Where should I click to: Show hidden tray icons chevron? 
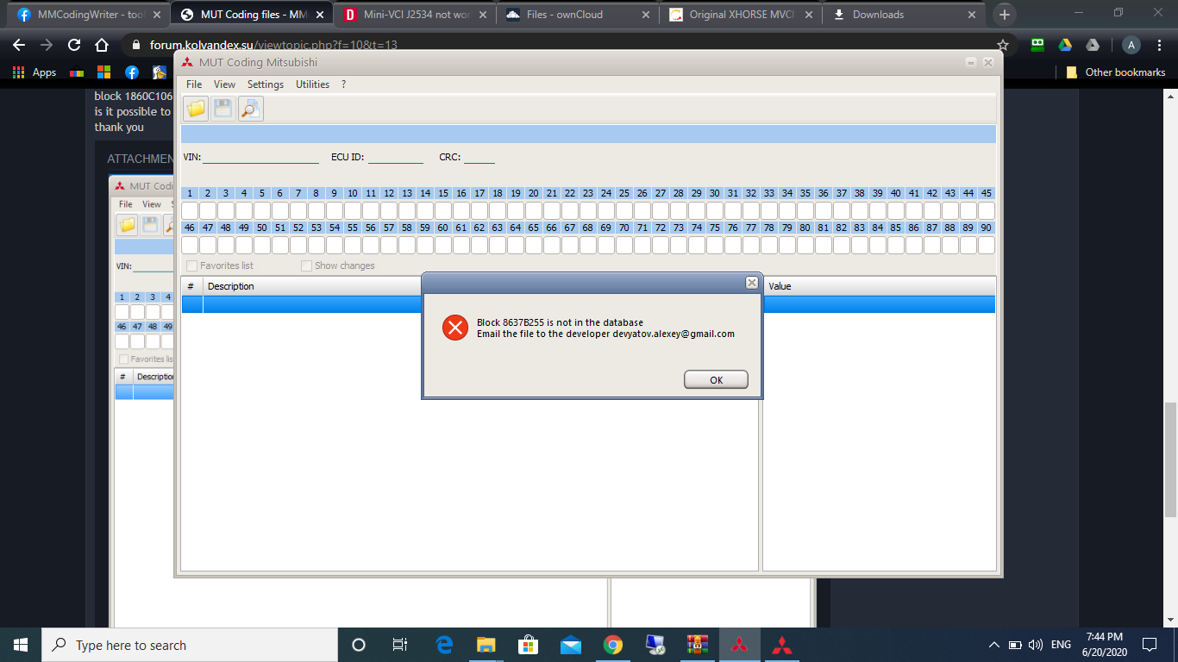pyautogui.click(x=994, y=645)
